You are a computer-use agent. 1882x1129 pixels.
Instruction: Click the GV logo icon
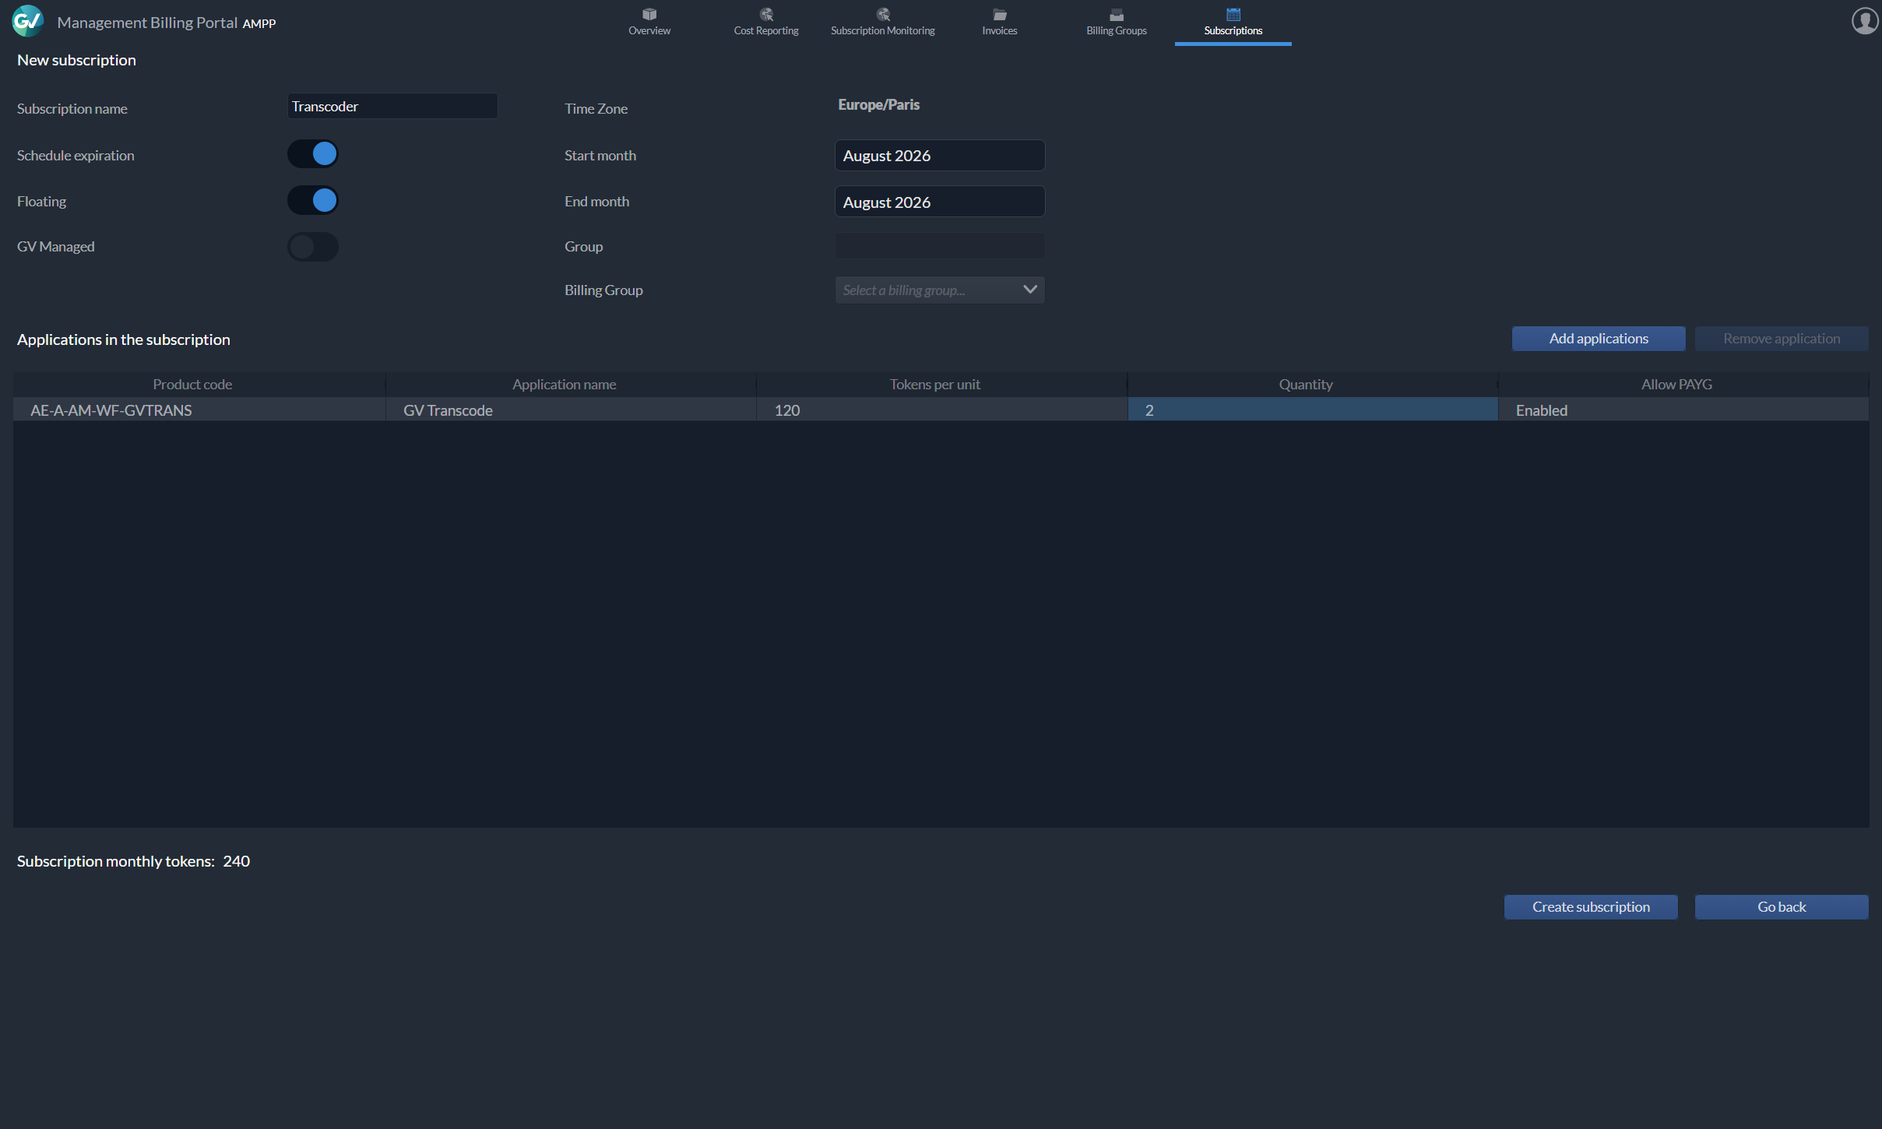coord(28,21)
